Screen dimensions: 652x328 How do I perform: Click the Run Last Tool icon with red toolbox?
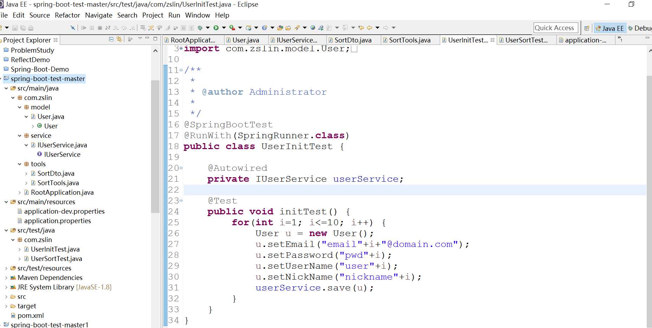(x=232, y=28)
